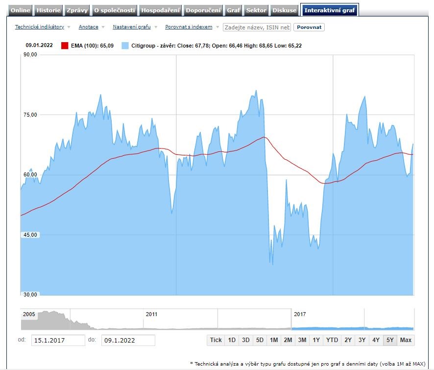Screen dimensions: 434x370
Task: Select the Diskuse tab
Action: click(x=285, y=10)
